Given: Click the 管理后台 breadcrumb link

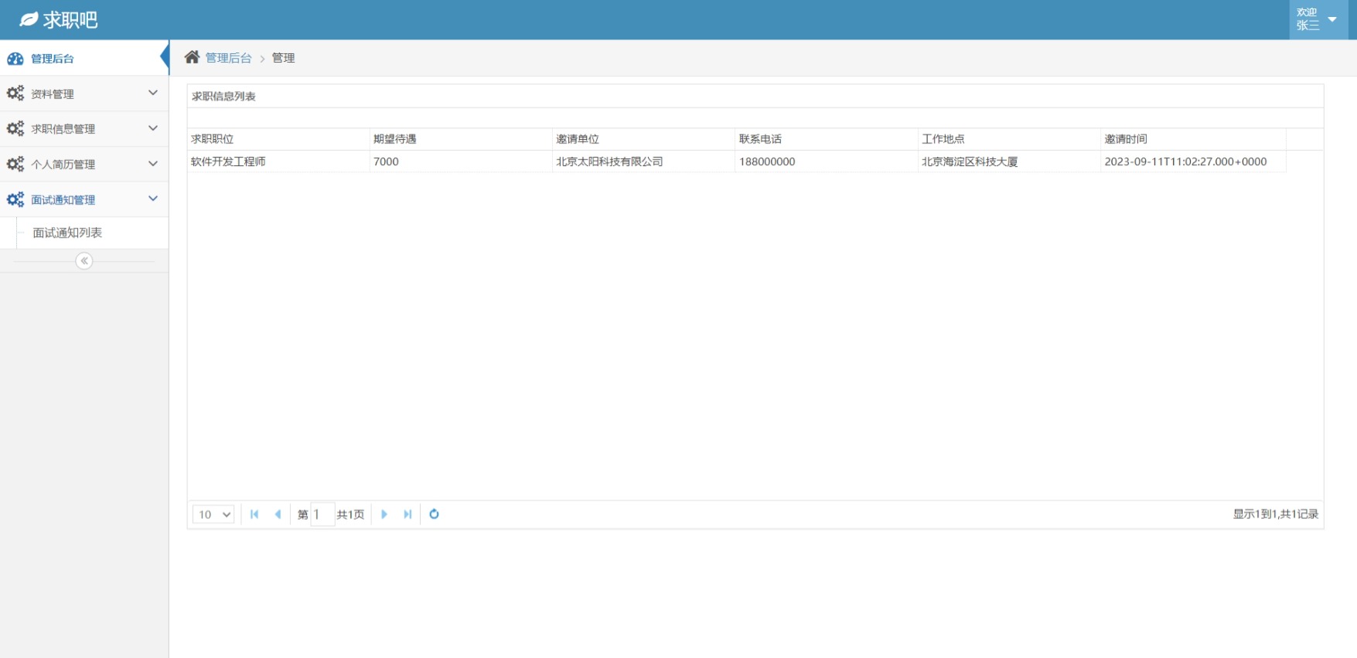Looking at the screenshot, I should (x=228, y=58).
